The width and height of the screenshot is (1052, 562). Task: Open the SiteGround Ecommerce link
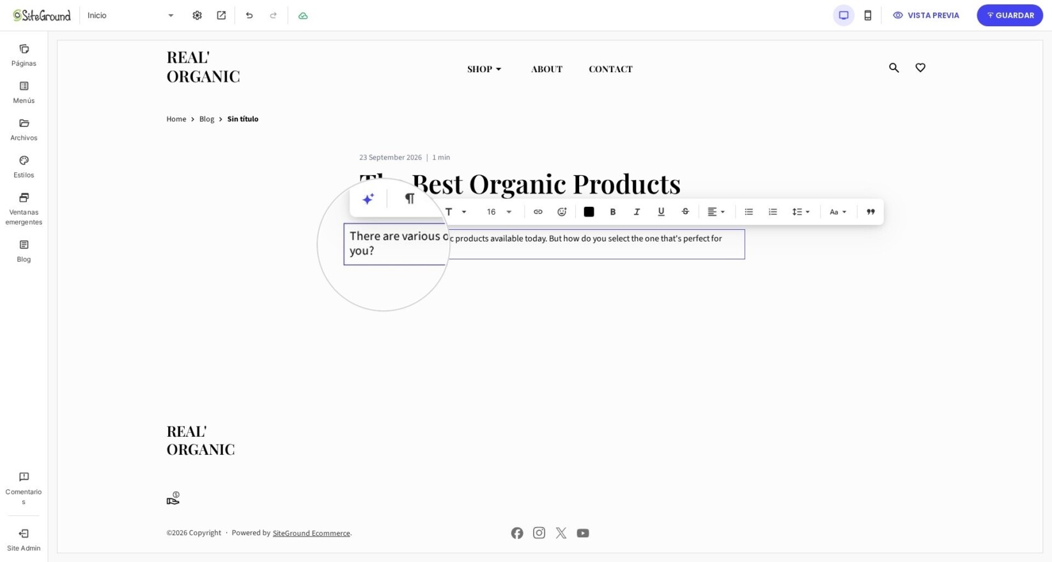point(311,533)
